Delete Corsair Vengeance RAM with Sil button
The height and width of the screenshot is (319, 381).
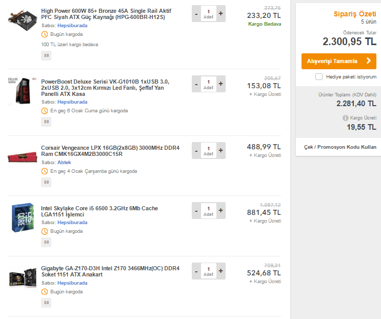tap(46, 182)
